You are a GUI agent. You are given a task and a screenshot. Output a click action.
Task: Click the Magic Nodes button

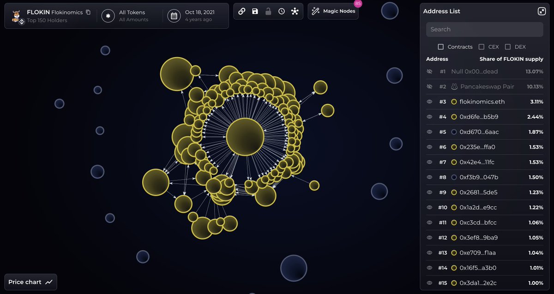(x=333, y=11)
